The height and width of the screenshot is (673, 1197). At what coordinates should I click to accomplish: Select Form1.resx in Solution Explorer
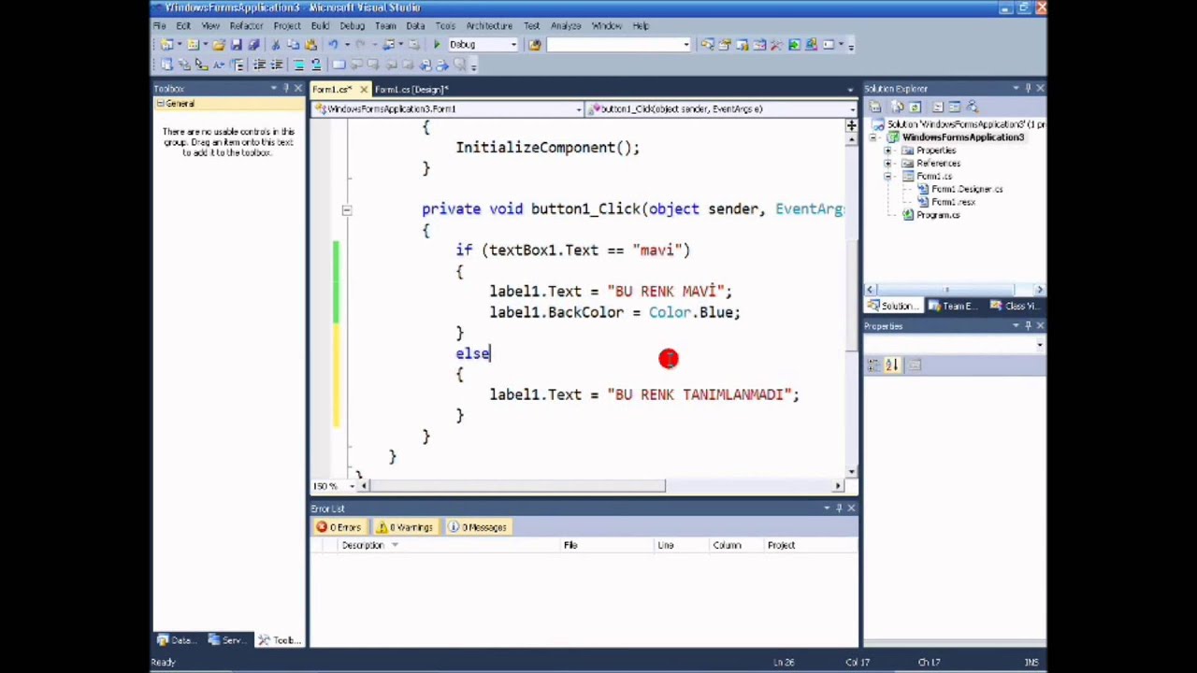[953, 203]
